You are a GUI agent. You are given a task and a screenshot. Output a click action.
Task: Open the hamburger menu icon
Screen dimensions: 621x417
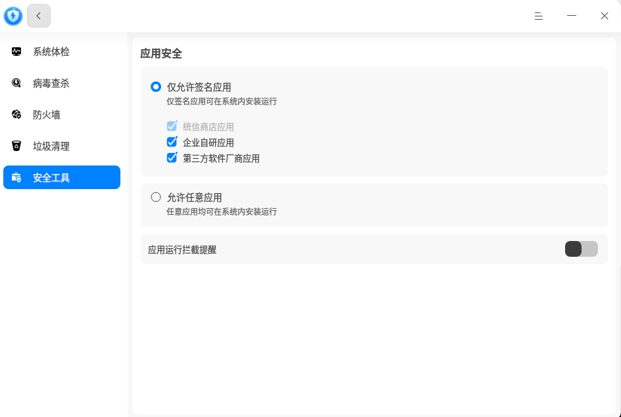(539, 16)
